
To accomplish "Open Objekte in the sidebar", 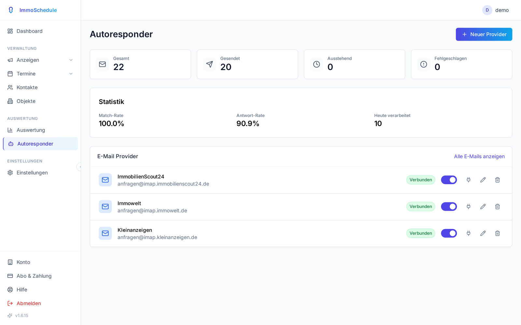I will [40, 101].
